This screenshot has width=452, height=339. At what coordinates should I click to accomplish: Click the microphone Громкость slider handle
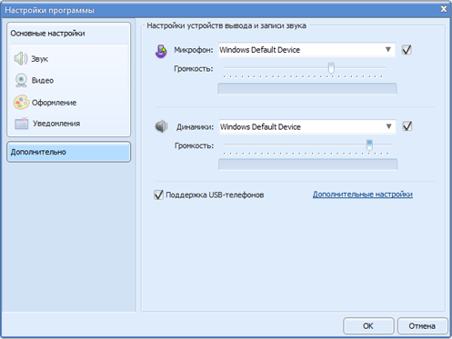[x=331, y=68]
